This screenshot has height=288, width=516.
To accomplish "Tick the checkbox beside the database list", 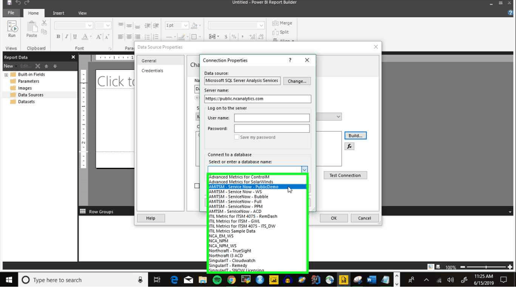I will click(197, 186).
